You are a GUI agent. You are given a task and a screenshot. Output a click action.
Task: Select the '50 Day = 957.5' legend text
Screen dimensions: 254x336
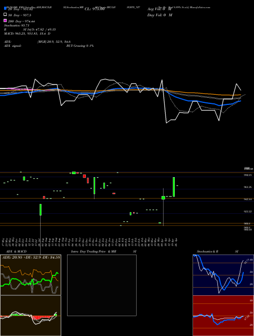point(20,15)
